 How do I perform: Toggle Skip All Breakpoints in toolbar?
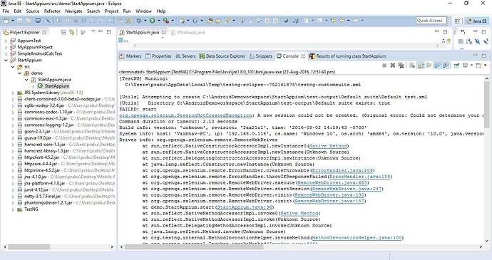(x=48, y=21)
